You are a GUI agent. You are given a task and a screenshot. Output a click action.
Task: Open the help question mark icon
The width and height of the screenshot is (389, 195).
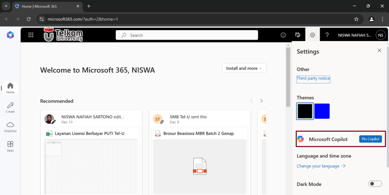click(x=327, y=35)
